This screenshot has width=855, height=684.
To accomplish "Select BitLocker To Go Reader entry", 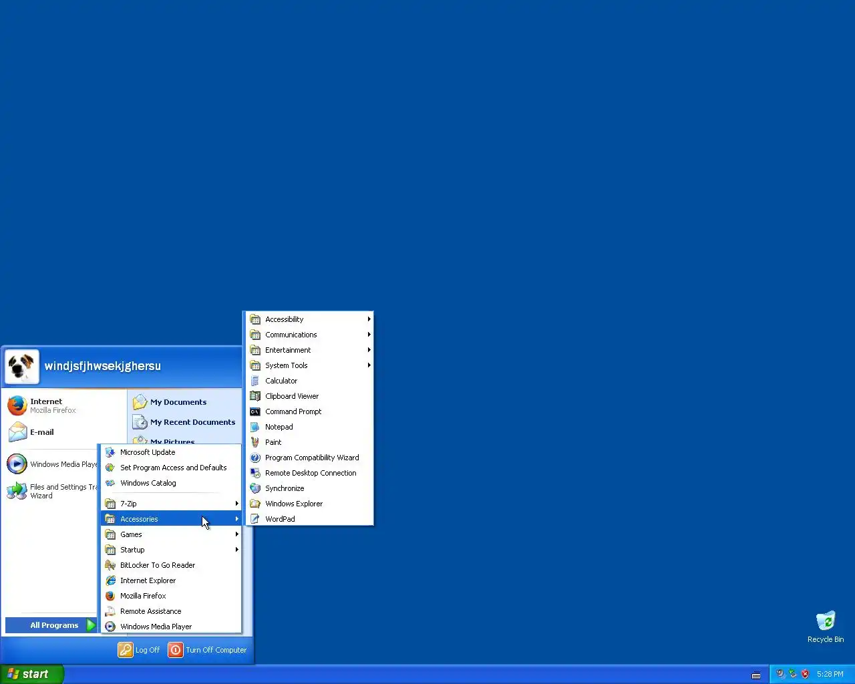I will tap(171, 565).
